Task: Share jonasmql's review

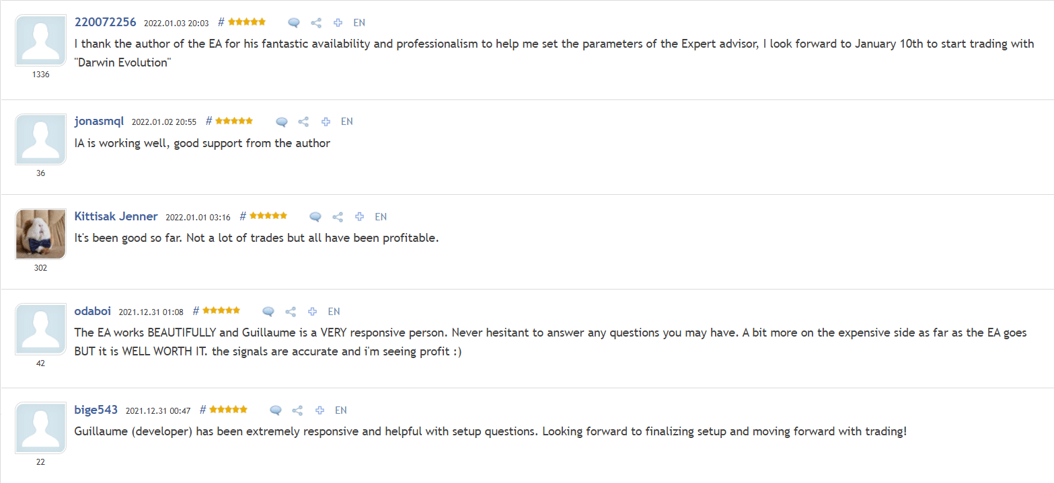Action: 303,122
